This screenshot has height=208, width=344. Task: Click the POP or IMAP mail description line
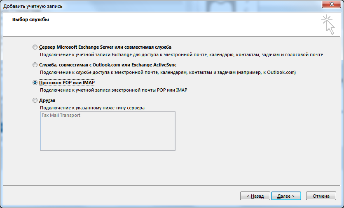click(x=117, y=90)
